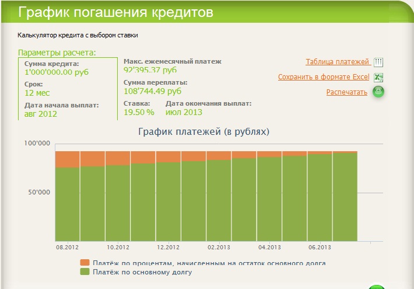Click the Распечатать link
The image size is (414, 289).
pos(347,92)
